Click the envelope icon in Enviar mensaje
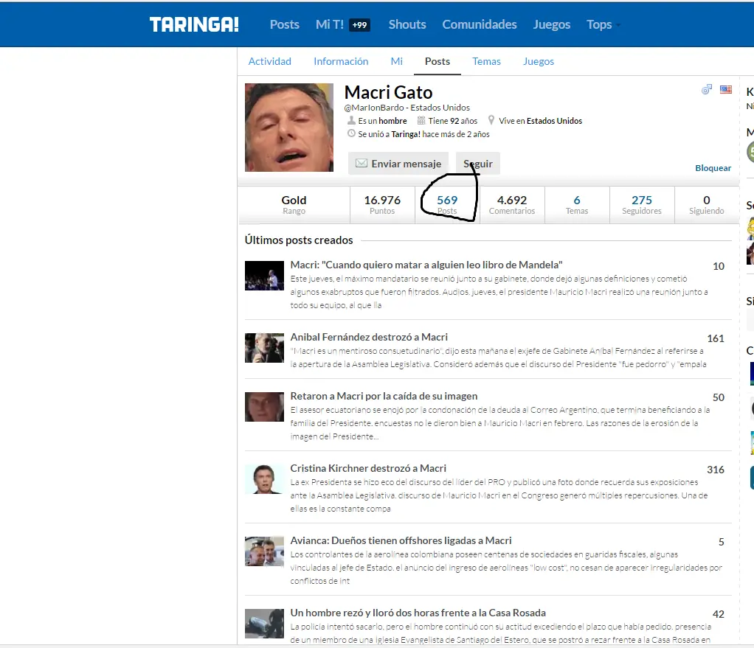The image size is (754, 648). click(361, 164)
